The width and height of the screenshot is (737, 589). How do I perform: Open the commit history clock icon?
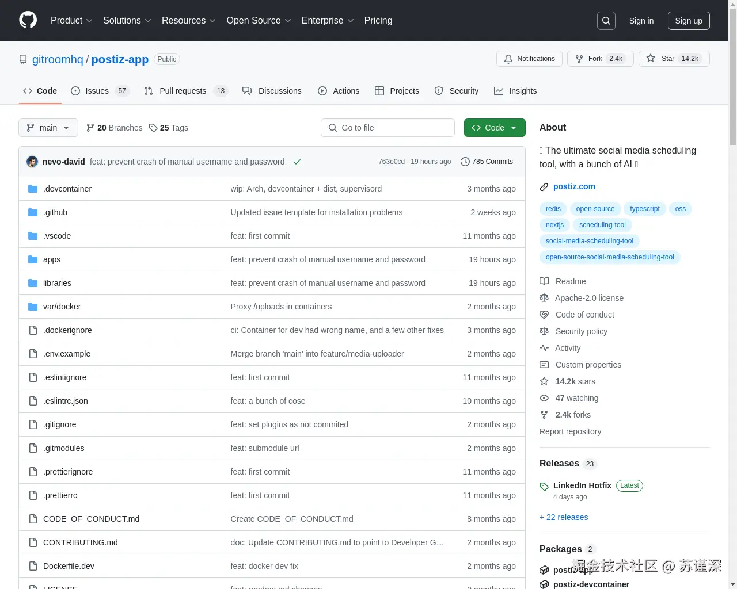[x=465, y=162]
